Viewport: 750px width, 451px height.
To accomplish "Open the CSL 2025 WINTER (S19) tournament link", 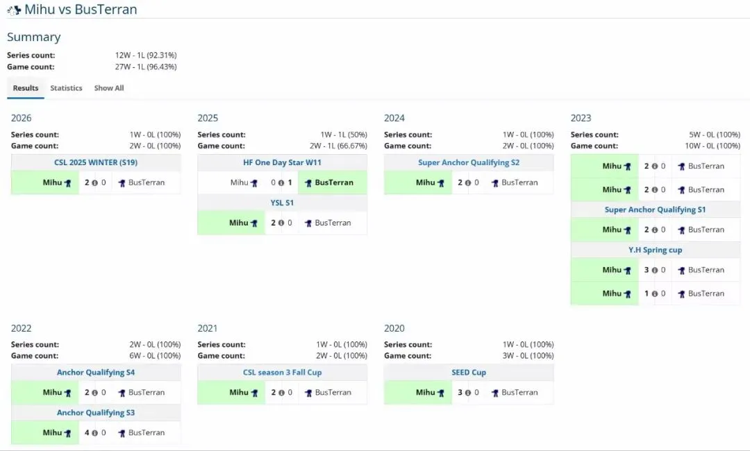I will coord(97,162).
